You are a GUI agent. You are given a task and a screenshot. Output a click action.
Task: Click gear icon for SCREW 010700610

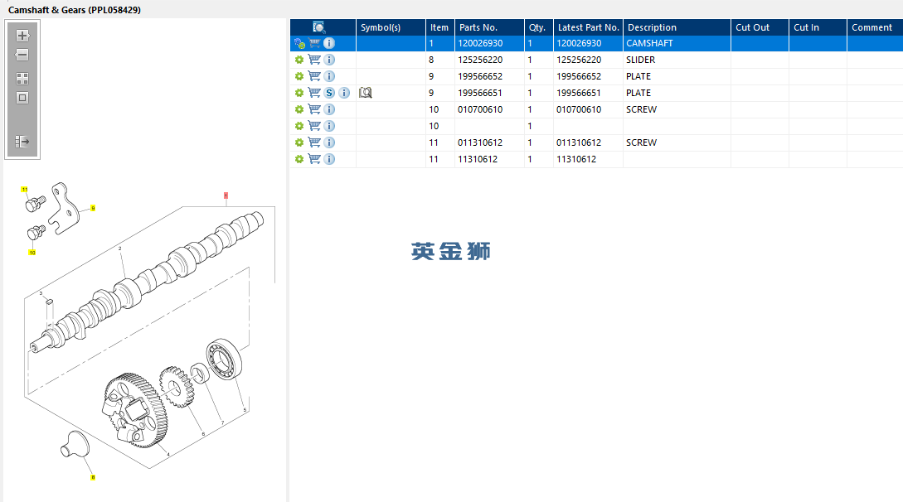(299, 110)
